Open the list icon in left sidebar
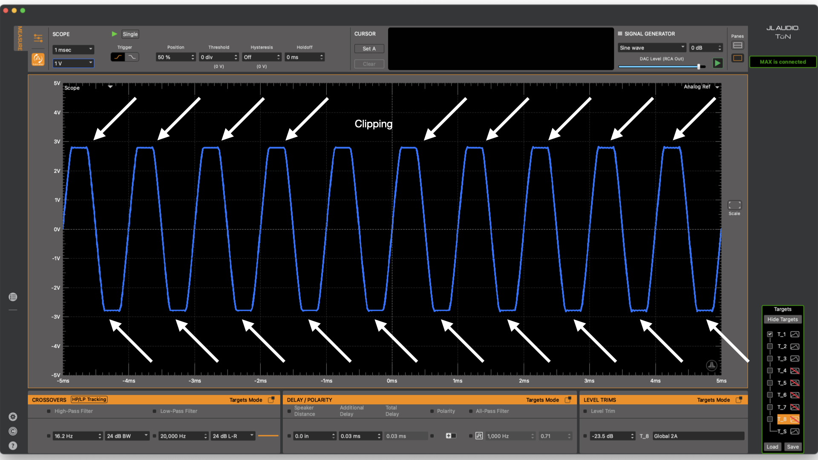The width and height of the screenshot is (818, 460). tap(13, 297)
